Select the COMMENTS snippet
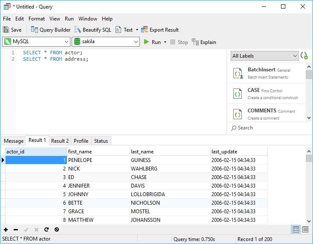 pyautogui.click(x=267, y=114)
